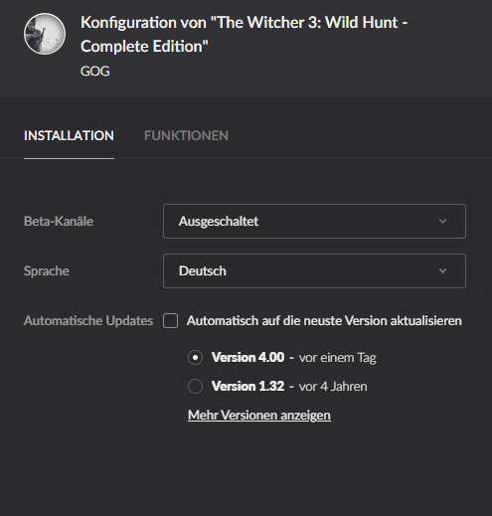This screenshot has width=492, height=516.
Task: Click the game title heading text
Action: pyautogui.click(x=245, y=34)
